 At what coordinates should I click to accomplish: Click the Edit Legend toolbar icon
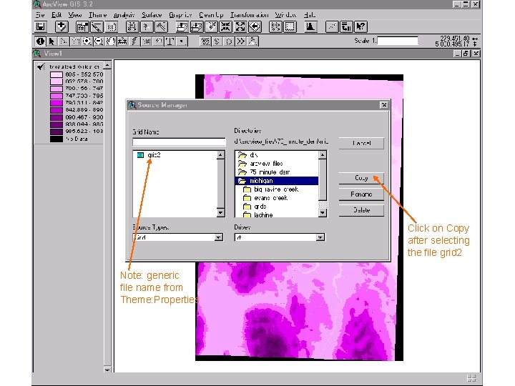(97, 26)
